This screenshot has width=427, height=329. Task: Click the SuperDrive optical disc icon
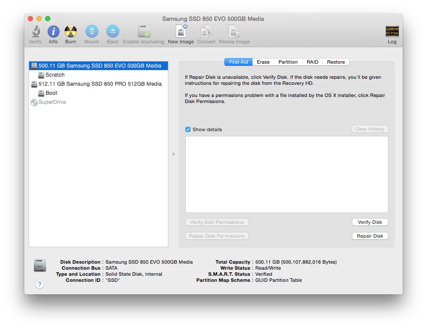coord(34,103)
